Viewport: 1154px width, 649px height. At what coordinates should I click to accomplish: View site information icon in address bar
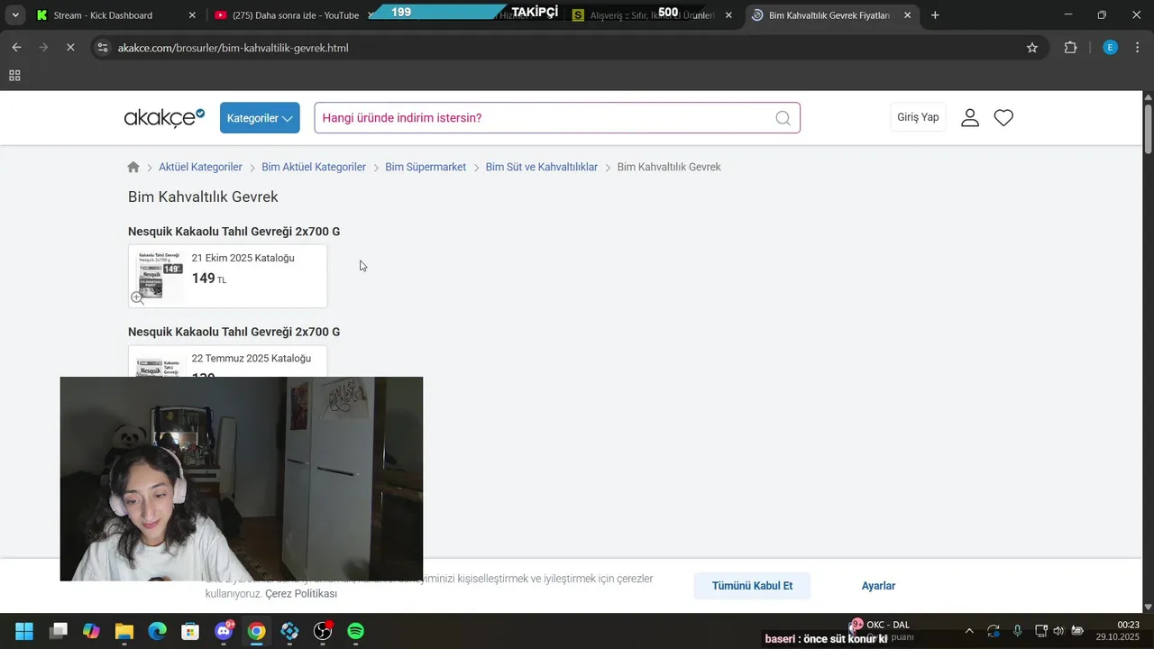point(103,48)
